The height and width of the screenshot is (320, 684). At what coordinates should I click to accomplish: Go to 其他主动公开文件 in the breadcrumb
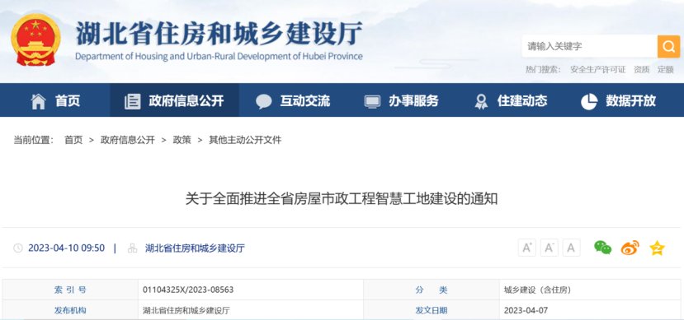point(245,140)
